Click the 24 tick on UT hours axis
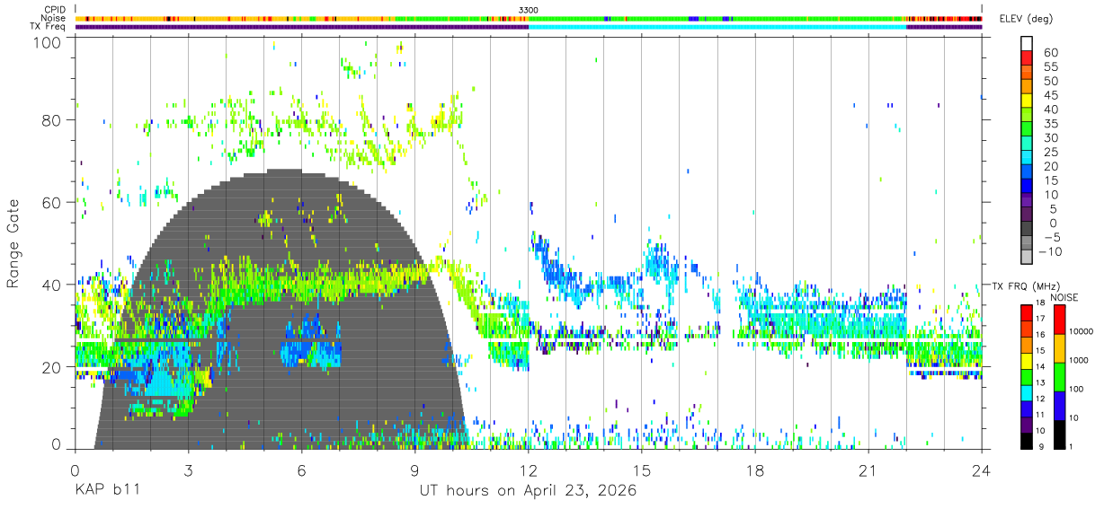Screen dimensions: 1104x509 [x=982, y=470]
